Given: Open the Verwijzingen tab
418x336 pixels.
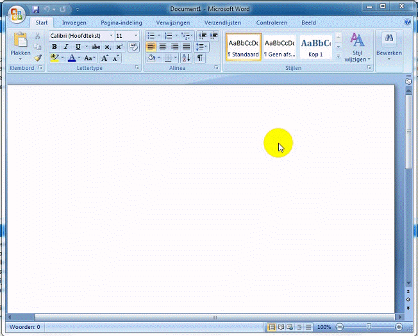Looking at the screenshot, I should point(173,23).
